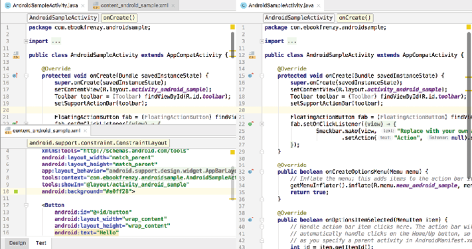
Task: Click override gutter icon next to onCreateOptionsMenu
Action: coord(250,171)
